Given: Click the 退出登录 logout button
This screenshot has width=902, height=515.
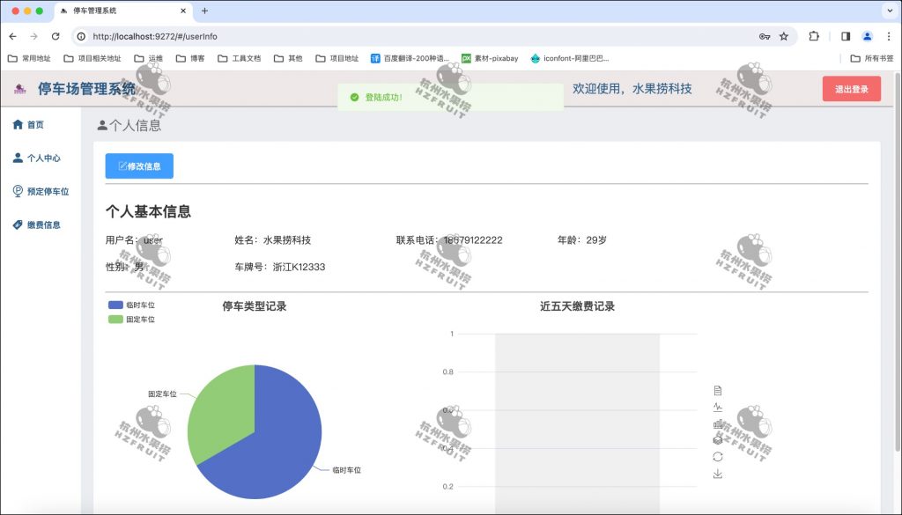Looking at the screenshot, I should pos(851,88).
